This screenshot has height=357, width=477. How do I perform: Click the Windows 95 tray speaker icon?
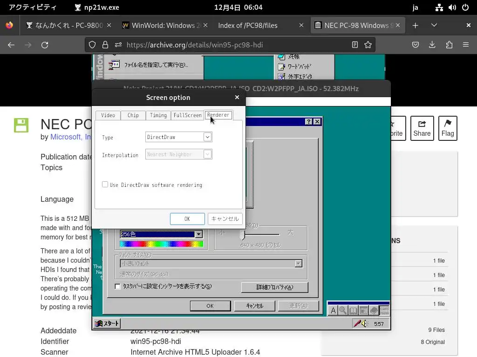(x=365, y=324)
